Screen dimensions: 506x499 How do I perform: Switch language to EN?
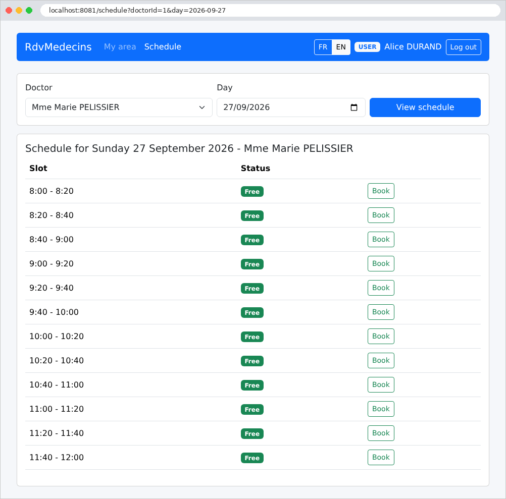tap(341, 47)
